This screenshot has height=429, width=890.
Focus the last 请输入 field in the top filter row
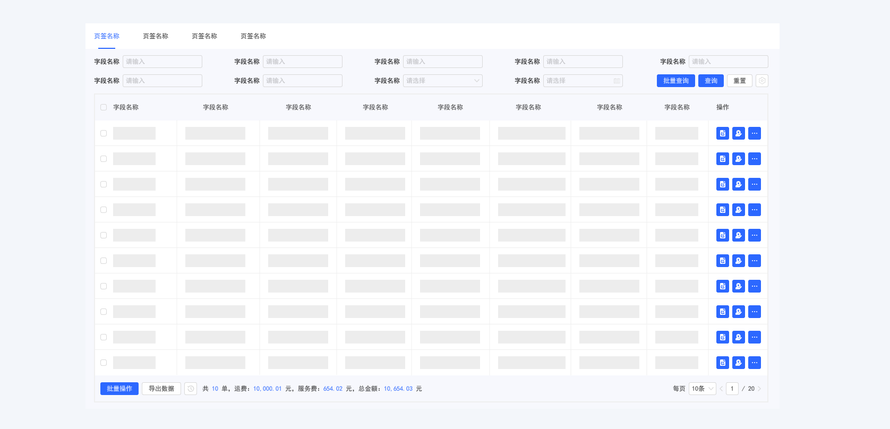tap(728, 62)
